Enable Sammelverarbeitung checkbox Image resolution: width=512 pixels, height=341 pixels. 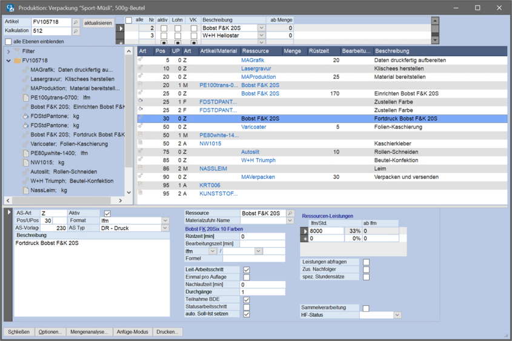[366, 308]
